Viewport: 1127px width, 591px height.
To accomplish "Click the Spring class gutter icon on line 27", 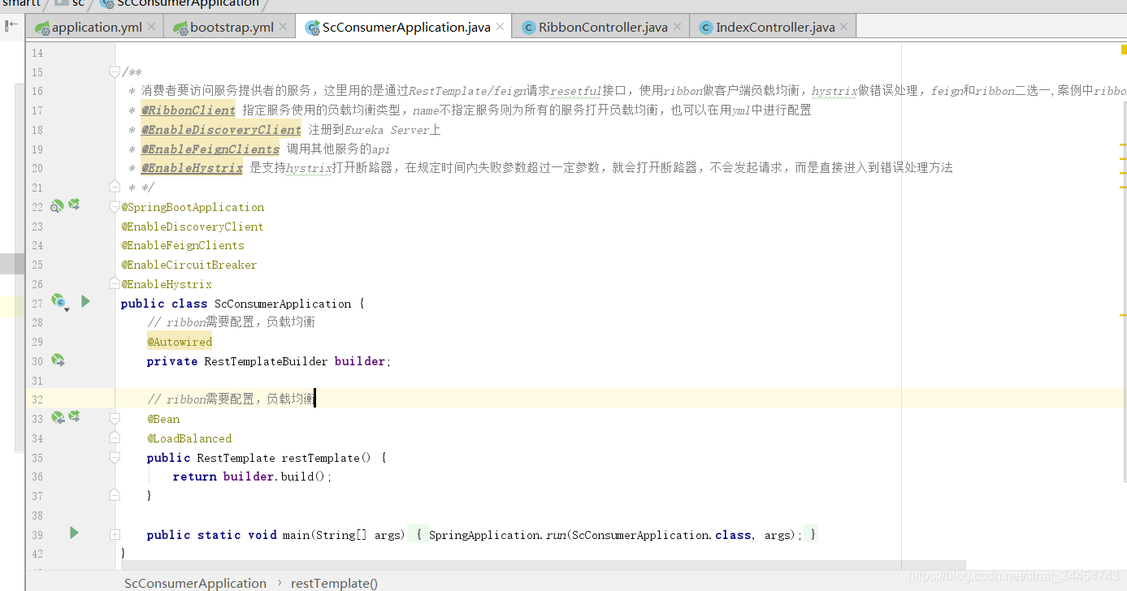I will coord(59,302).
